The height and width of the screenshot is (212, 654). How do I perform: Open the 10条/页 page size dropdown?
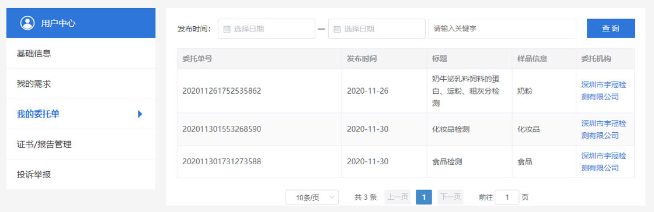312,197
